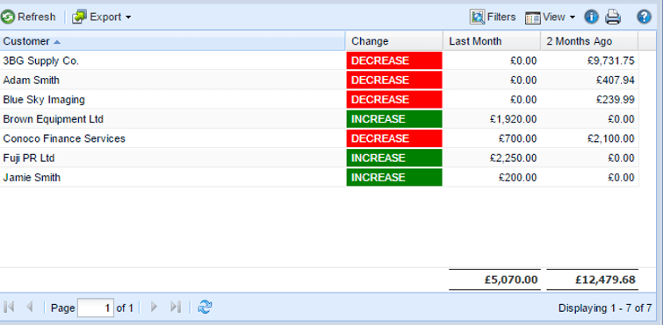Click the £2,250.00 value
Screen dimensions: 663x325
(x=513, y=158)
